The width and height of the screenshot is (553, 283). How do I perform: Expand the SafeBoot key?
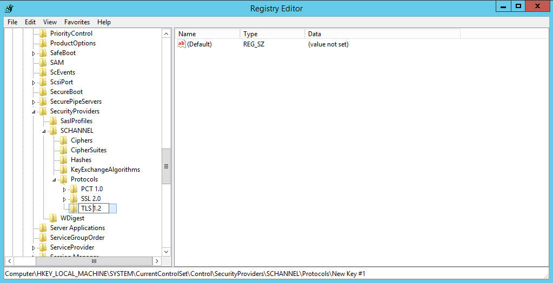tap(34, 53)
